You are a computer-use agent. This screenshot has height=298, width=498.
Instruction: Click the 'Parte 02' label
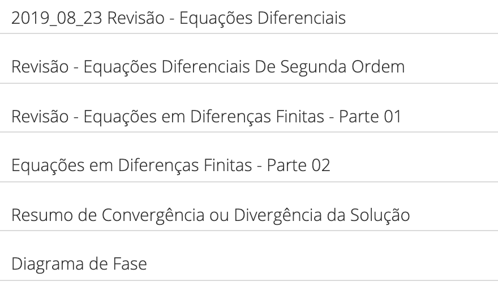point(299,165)
